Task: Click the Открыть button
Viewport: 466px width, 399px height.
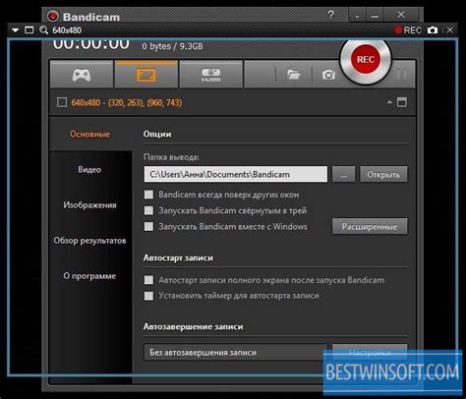Action: point(383,174)
